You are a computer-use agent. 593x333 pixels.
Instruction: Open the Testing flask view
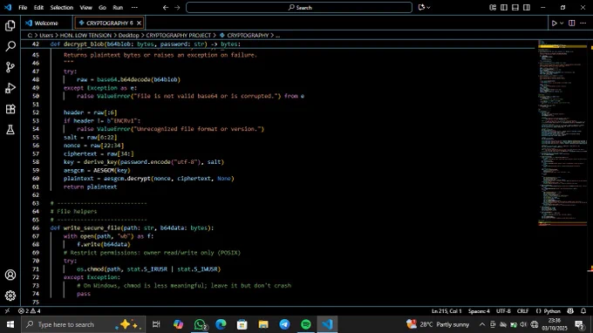pos(10,130)
